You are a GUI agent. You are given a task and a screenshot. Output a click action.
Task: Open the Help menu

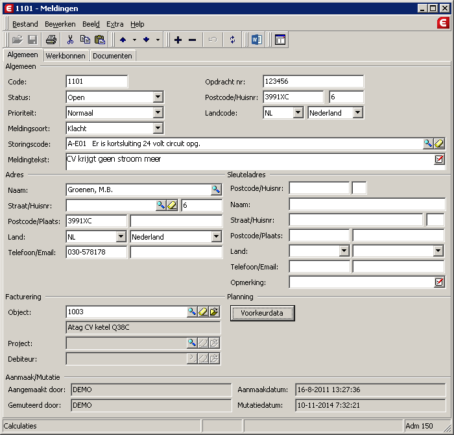137,24
